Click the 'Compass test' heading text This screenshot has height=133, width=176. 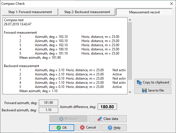pyautogui.click(x=14, y=20)
